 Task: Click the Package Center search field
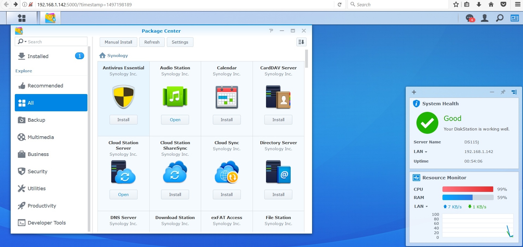(51, 42)
